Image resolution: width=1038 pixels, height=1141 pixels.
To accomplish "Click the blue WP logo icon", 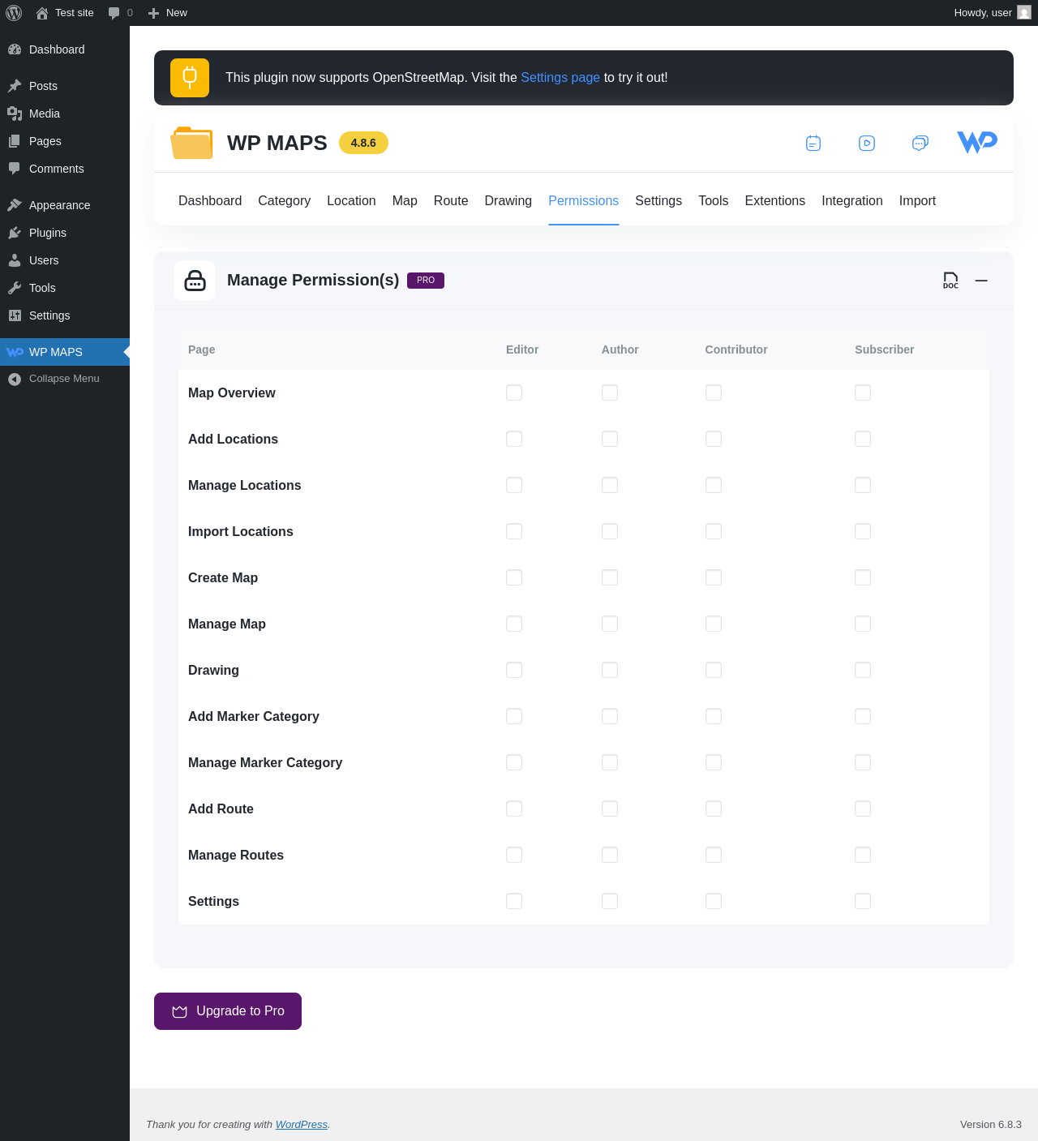I will [x=977, y=142].
